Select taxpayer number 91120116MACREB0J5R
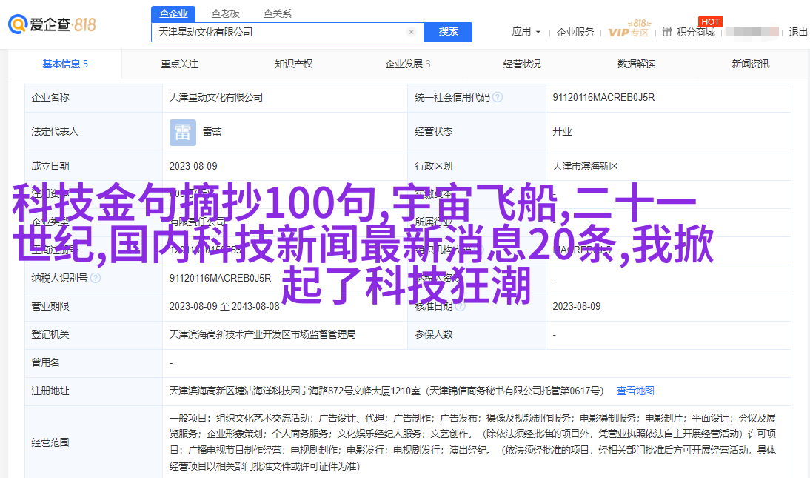The image size is (810, 478). point(220,279)
